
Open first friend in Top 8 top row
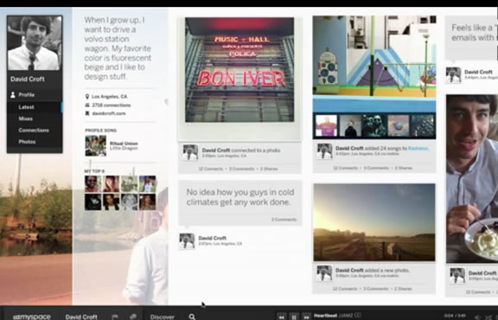click(93, 184)
